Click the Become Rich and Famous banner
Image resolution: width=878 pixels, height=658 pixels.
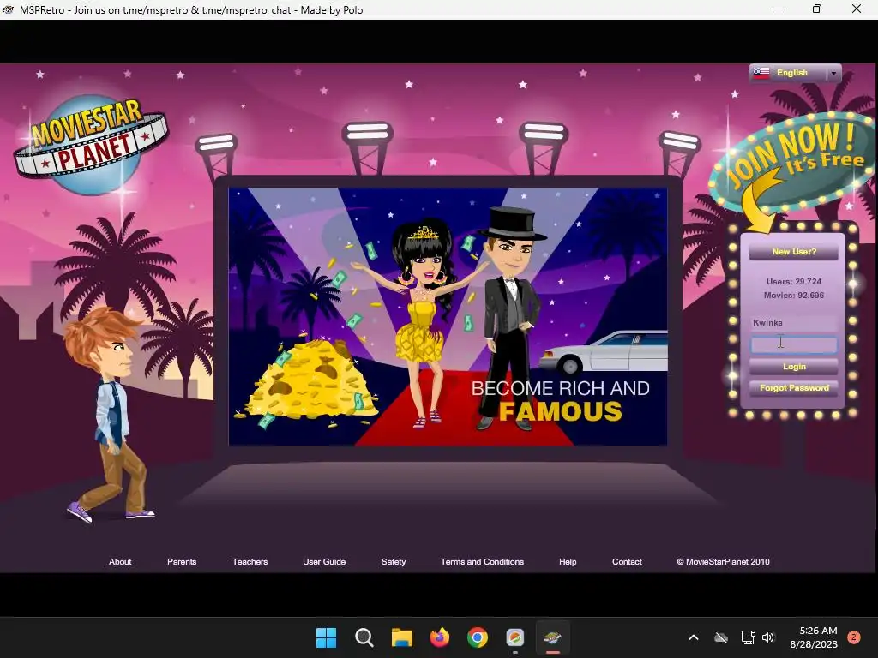[x=448, y=317]
